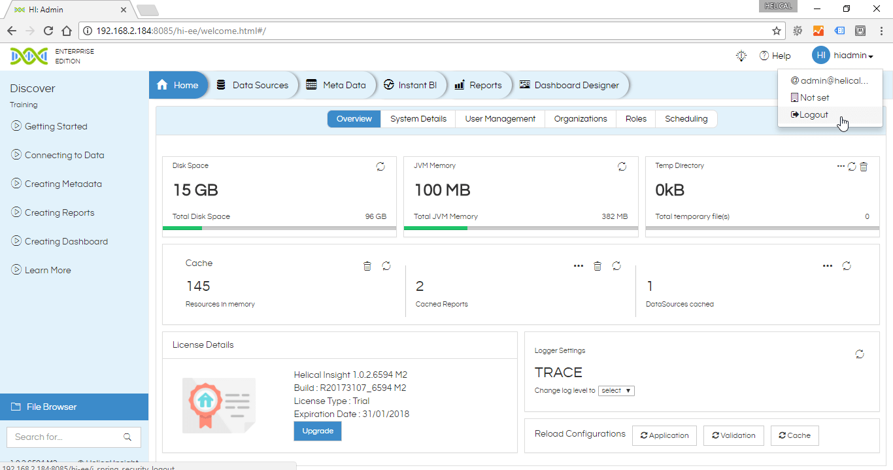Open Creating Dashboard training
The image size is (893, 470).
pos(59,241)
